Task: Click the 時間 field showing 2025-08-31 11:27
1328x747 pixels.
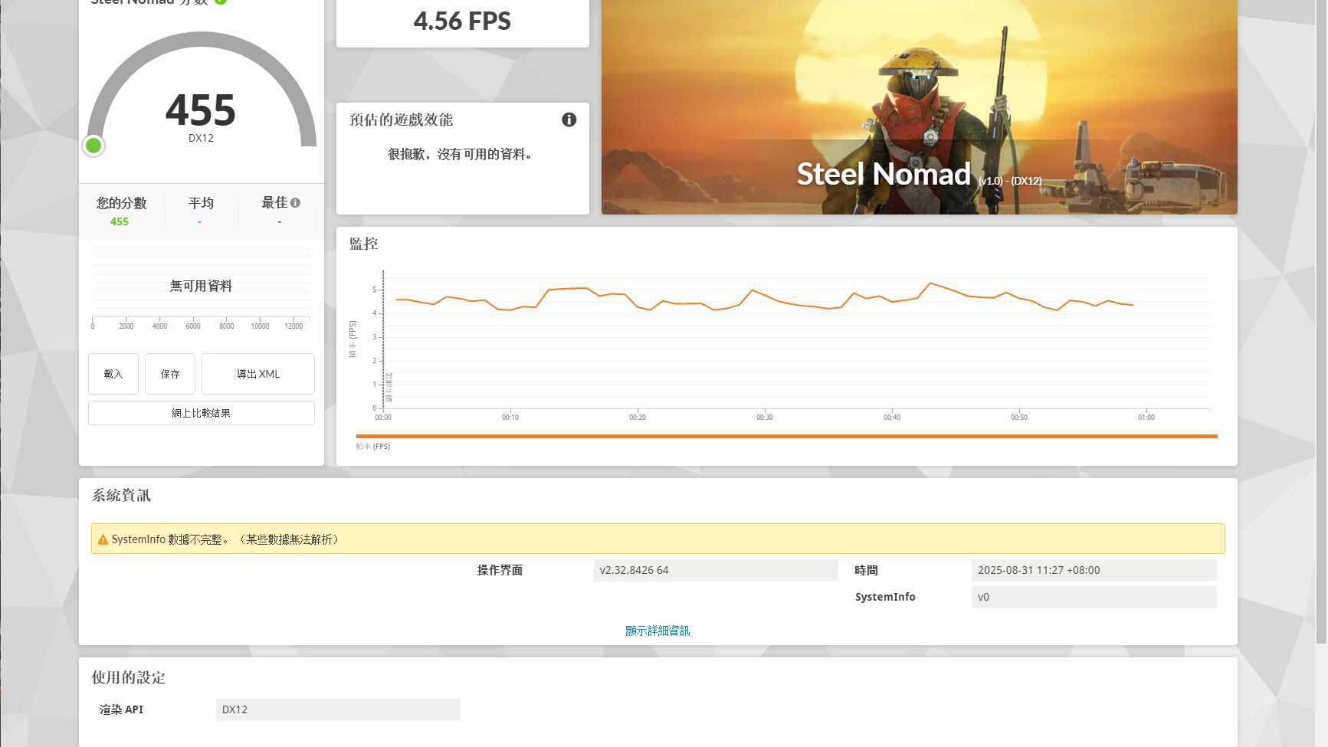Action: [x=1094, y=570]
